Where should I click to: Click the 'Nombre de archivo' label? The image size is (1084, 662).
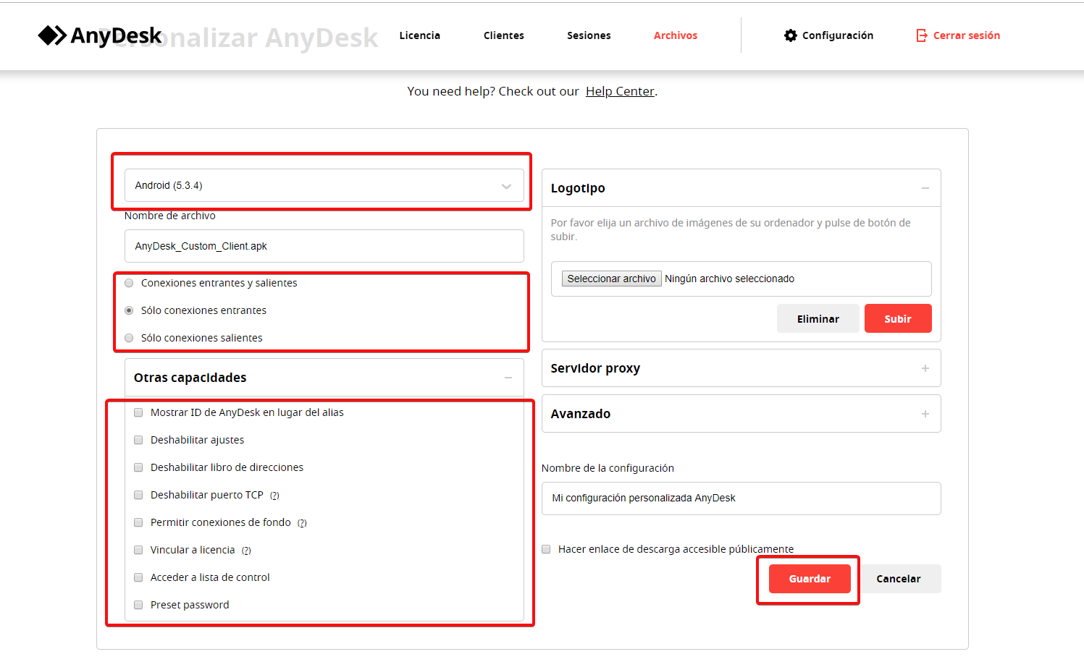tap(170, 216)
